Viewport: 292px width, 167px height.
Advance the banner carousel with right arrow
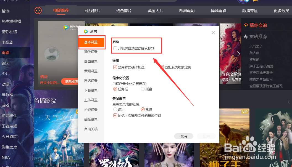point(239,54)
